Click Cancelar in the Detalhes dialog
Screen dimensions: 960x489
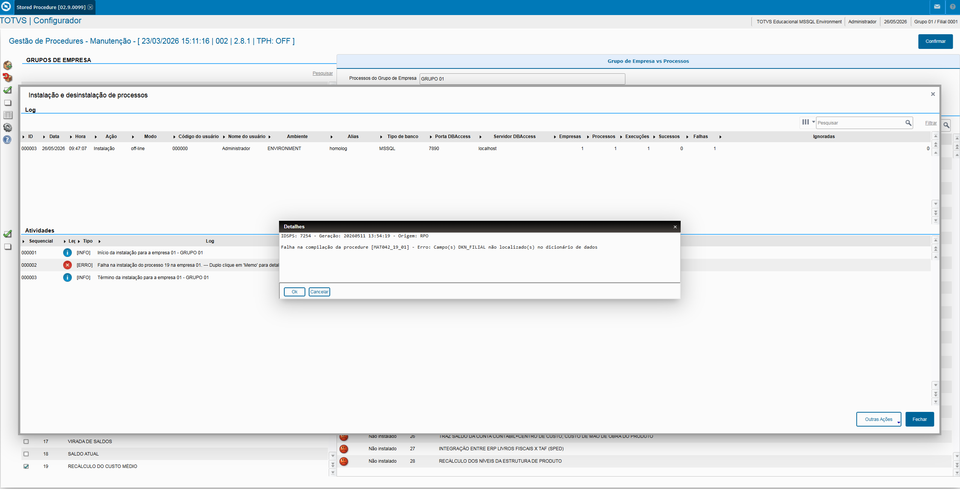click(x=319, y=292)
